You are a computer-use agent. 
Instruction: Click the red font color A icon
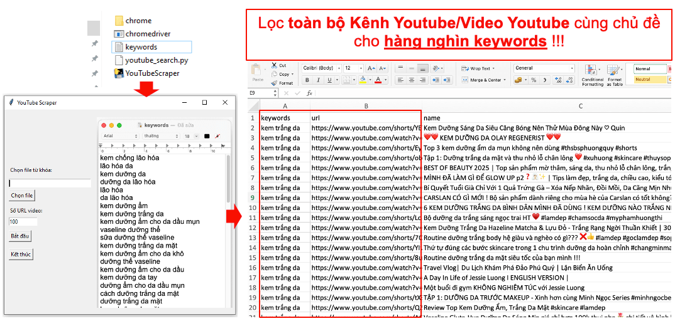(378, 80)
